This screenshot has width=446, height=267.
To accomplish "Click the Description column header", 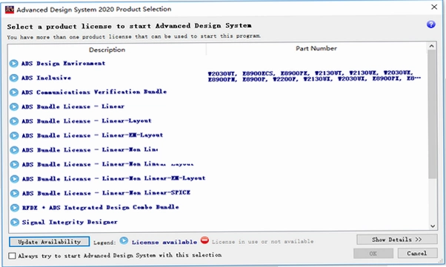I will (107, 50).
